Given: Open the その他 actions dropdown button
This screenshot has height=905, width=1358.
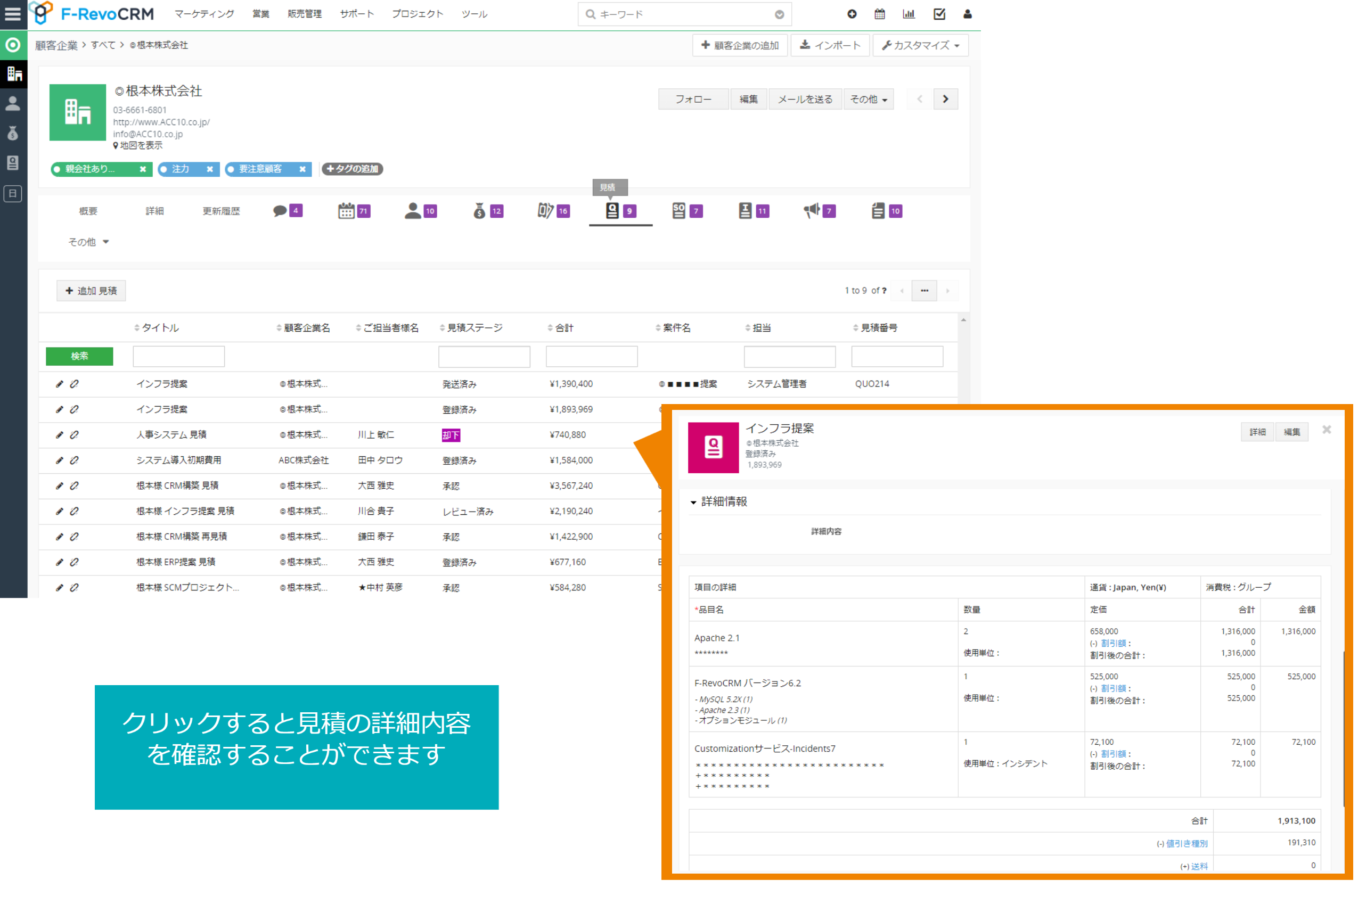Looking at the screenshot, I should point(869,99).
